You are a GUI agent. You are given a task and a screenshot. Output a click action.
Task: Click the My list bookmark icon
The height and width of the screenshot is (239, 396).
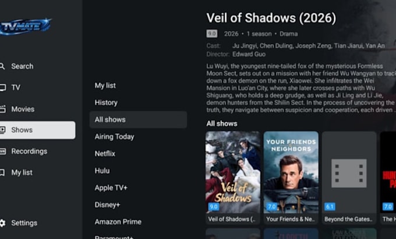[x=2, y=173]
